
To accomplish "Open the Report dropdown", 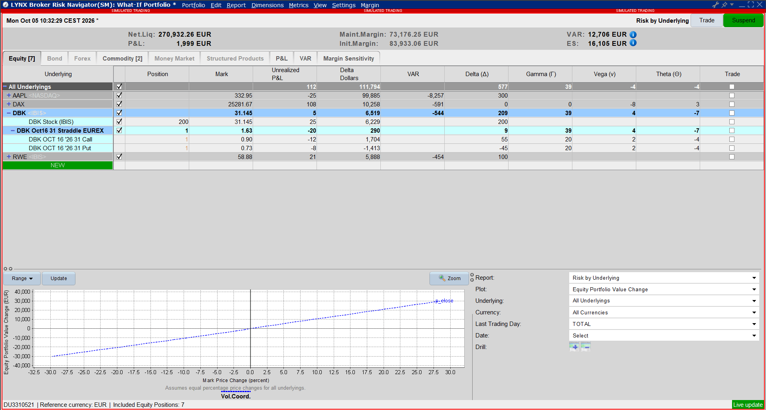I will (x=664, y=278).
